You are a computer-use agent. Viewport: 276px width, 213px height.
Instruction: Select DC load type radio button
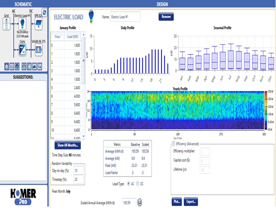point(138,184)
